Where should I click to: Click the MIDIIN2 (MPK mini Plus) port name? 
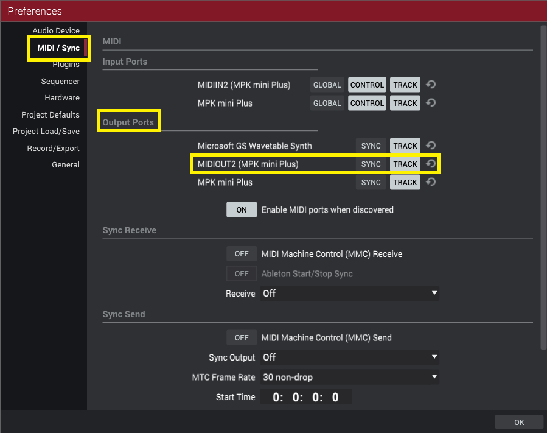pyautogui.click(x=244, y=85)
